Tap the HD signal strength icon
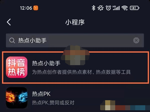Viewport: 150px width, 112px height. point(116,8)
